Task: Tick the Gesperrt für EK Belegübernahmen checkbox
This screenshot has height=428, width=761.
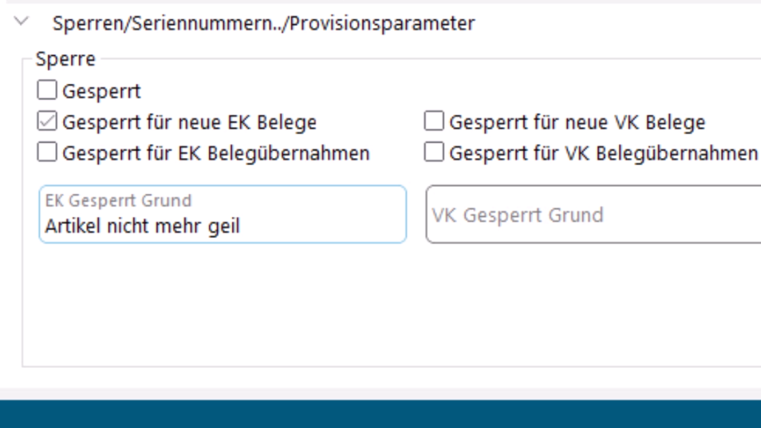Action: point(47,153)
